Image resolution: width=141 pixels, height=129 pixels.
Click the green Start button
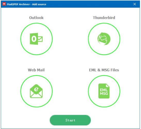[70, 120]
